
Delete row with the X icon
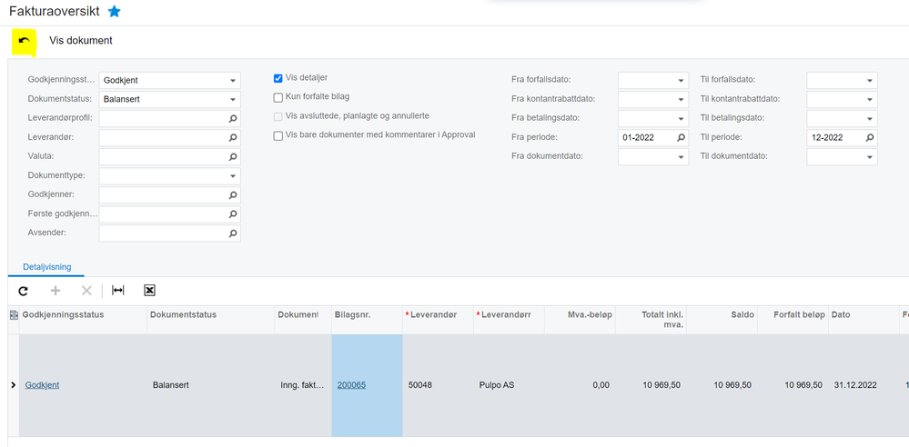pos(86,291)
